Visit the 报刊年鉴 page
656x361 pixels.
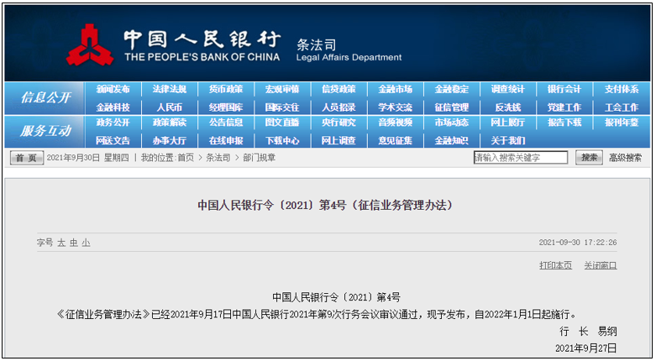622,123
